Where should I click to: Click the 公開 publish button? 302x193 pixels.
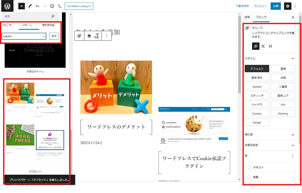[276, 6]
